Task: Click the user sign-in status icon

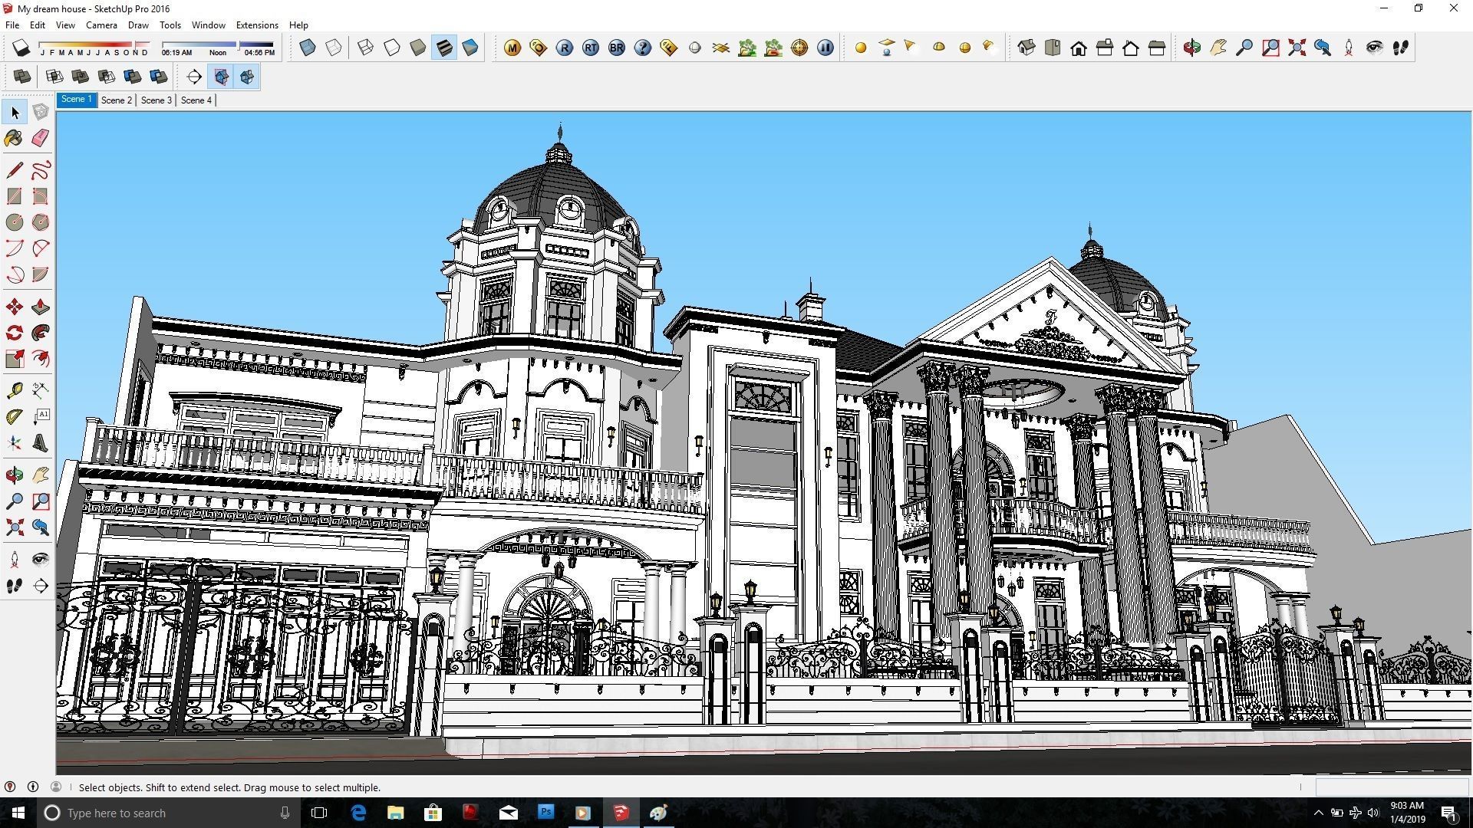Action: click(56, 787)
